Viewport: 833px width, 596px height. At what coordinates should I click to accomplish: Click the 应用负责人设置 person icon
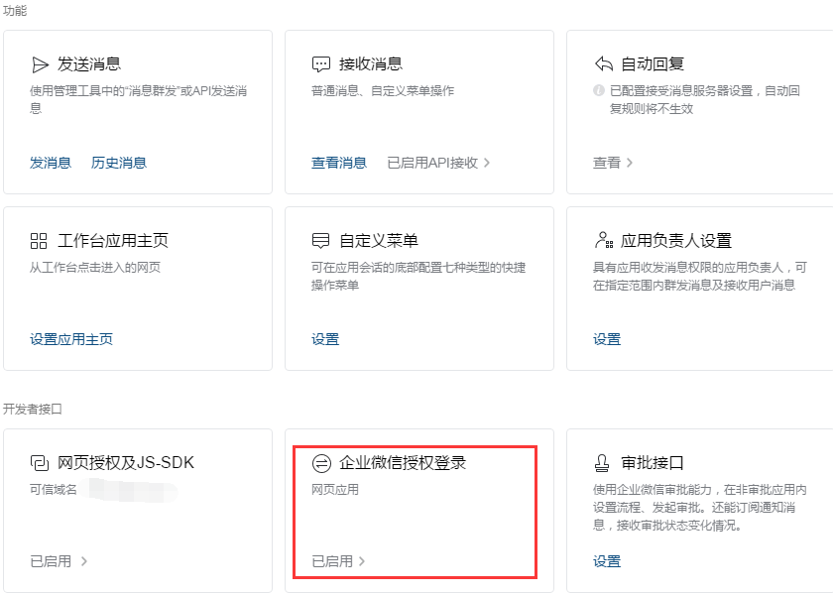point(603,241)
